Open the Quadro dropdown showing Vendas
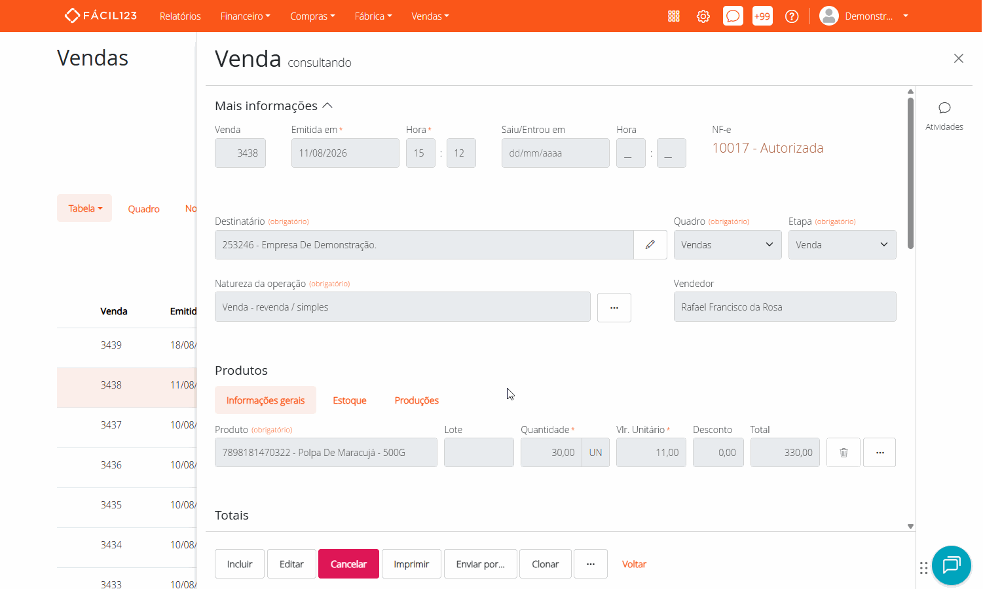The image size is (983, 589). click(x=728, y=245)
